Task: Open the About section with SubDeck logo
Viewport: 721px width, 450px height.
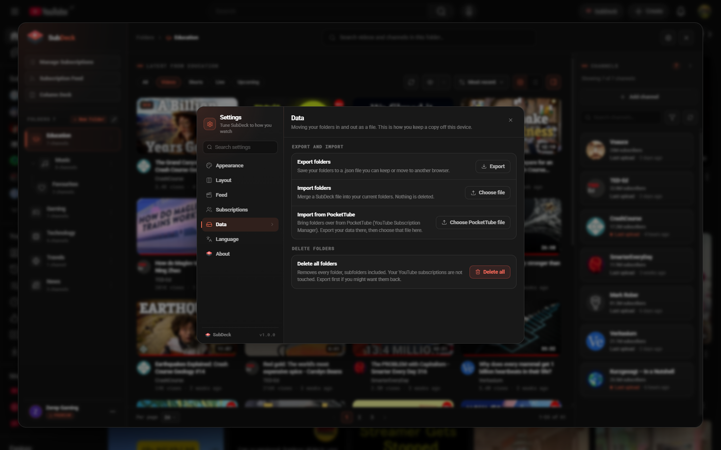Action: pos(240,254)
